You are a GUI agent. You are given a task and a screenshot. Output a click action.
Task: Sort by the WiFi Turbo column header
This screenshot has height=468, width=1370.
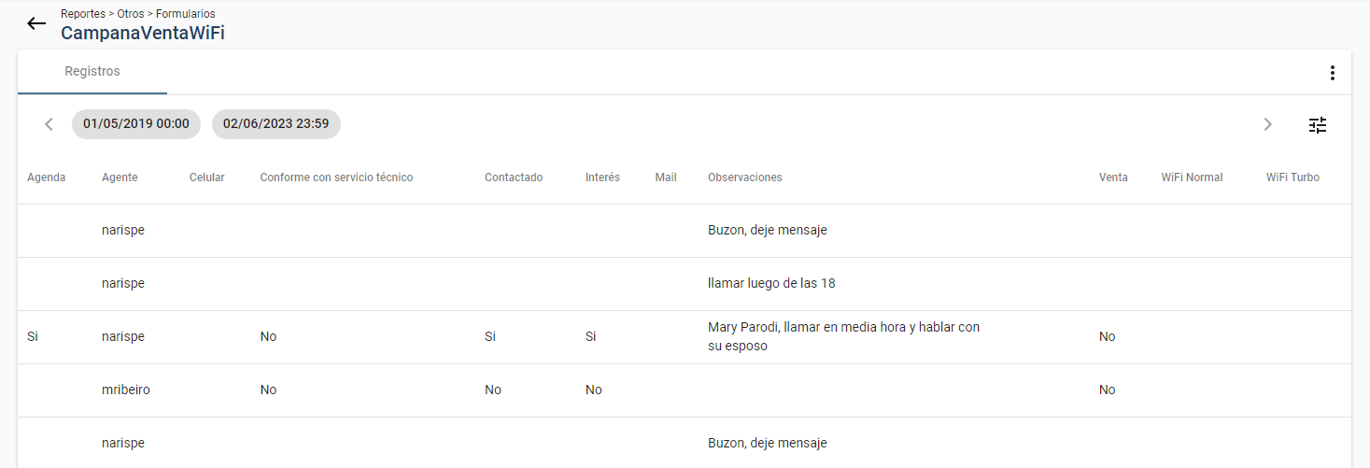[1292, 177]
